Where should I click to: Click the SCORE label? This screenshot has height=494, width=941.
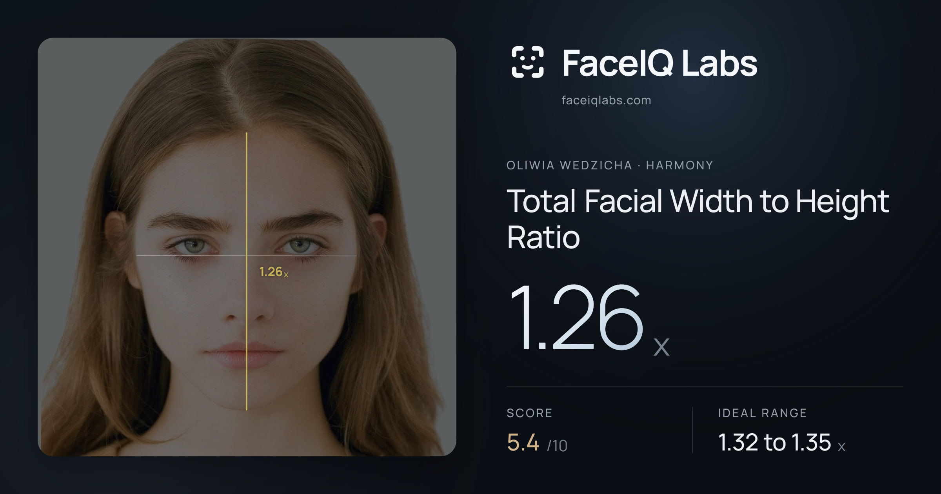[x=529, y=413]
